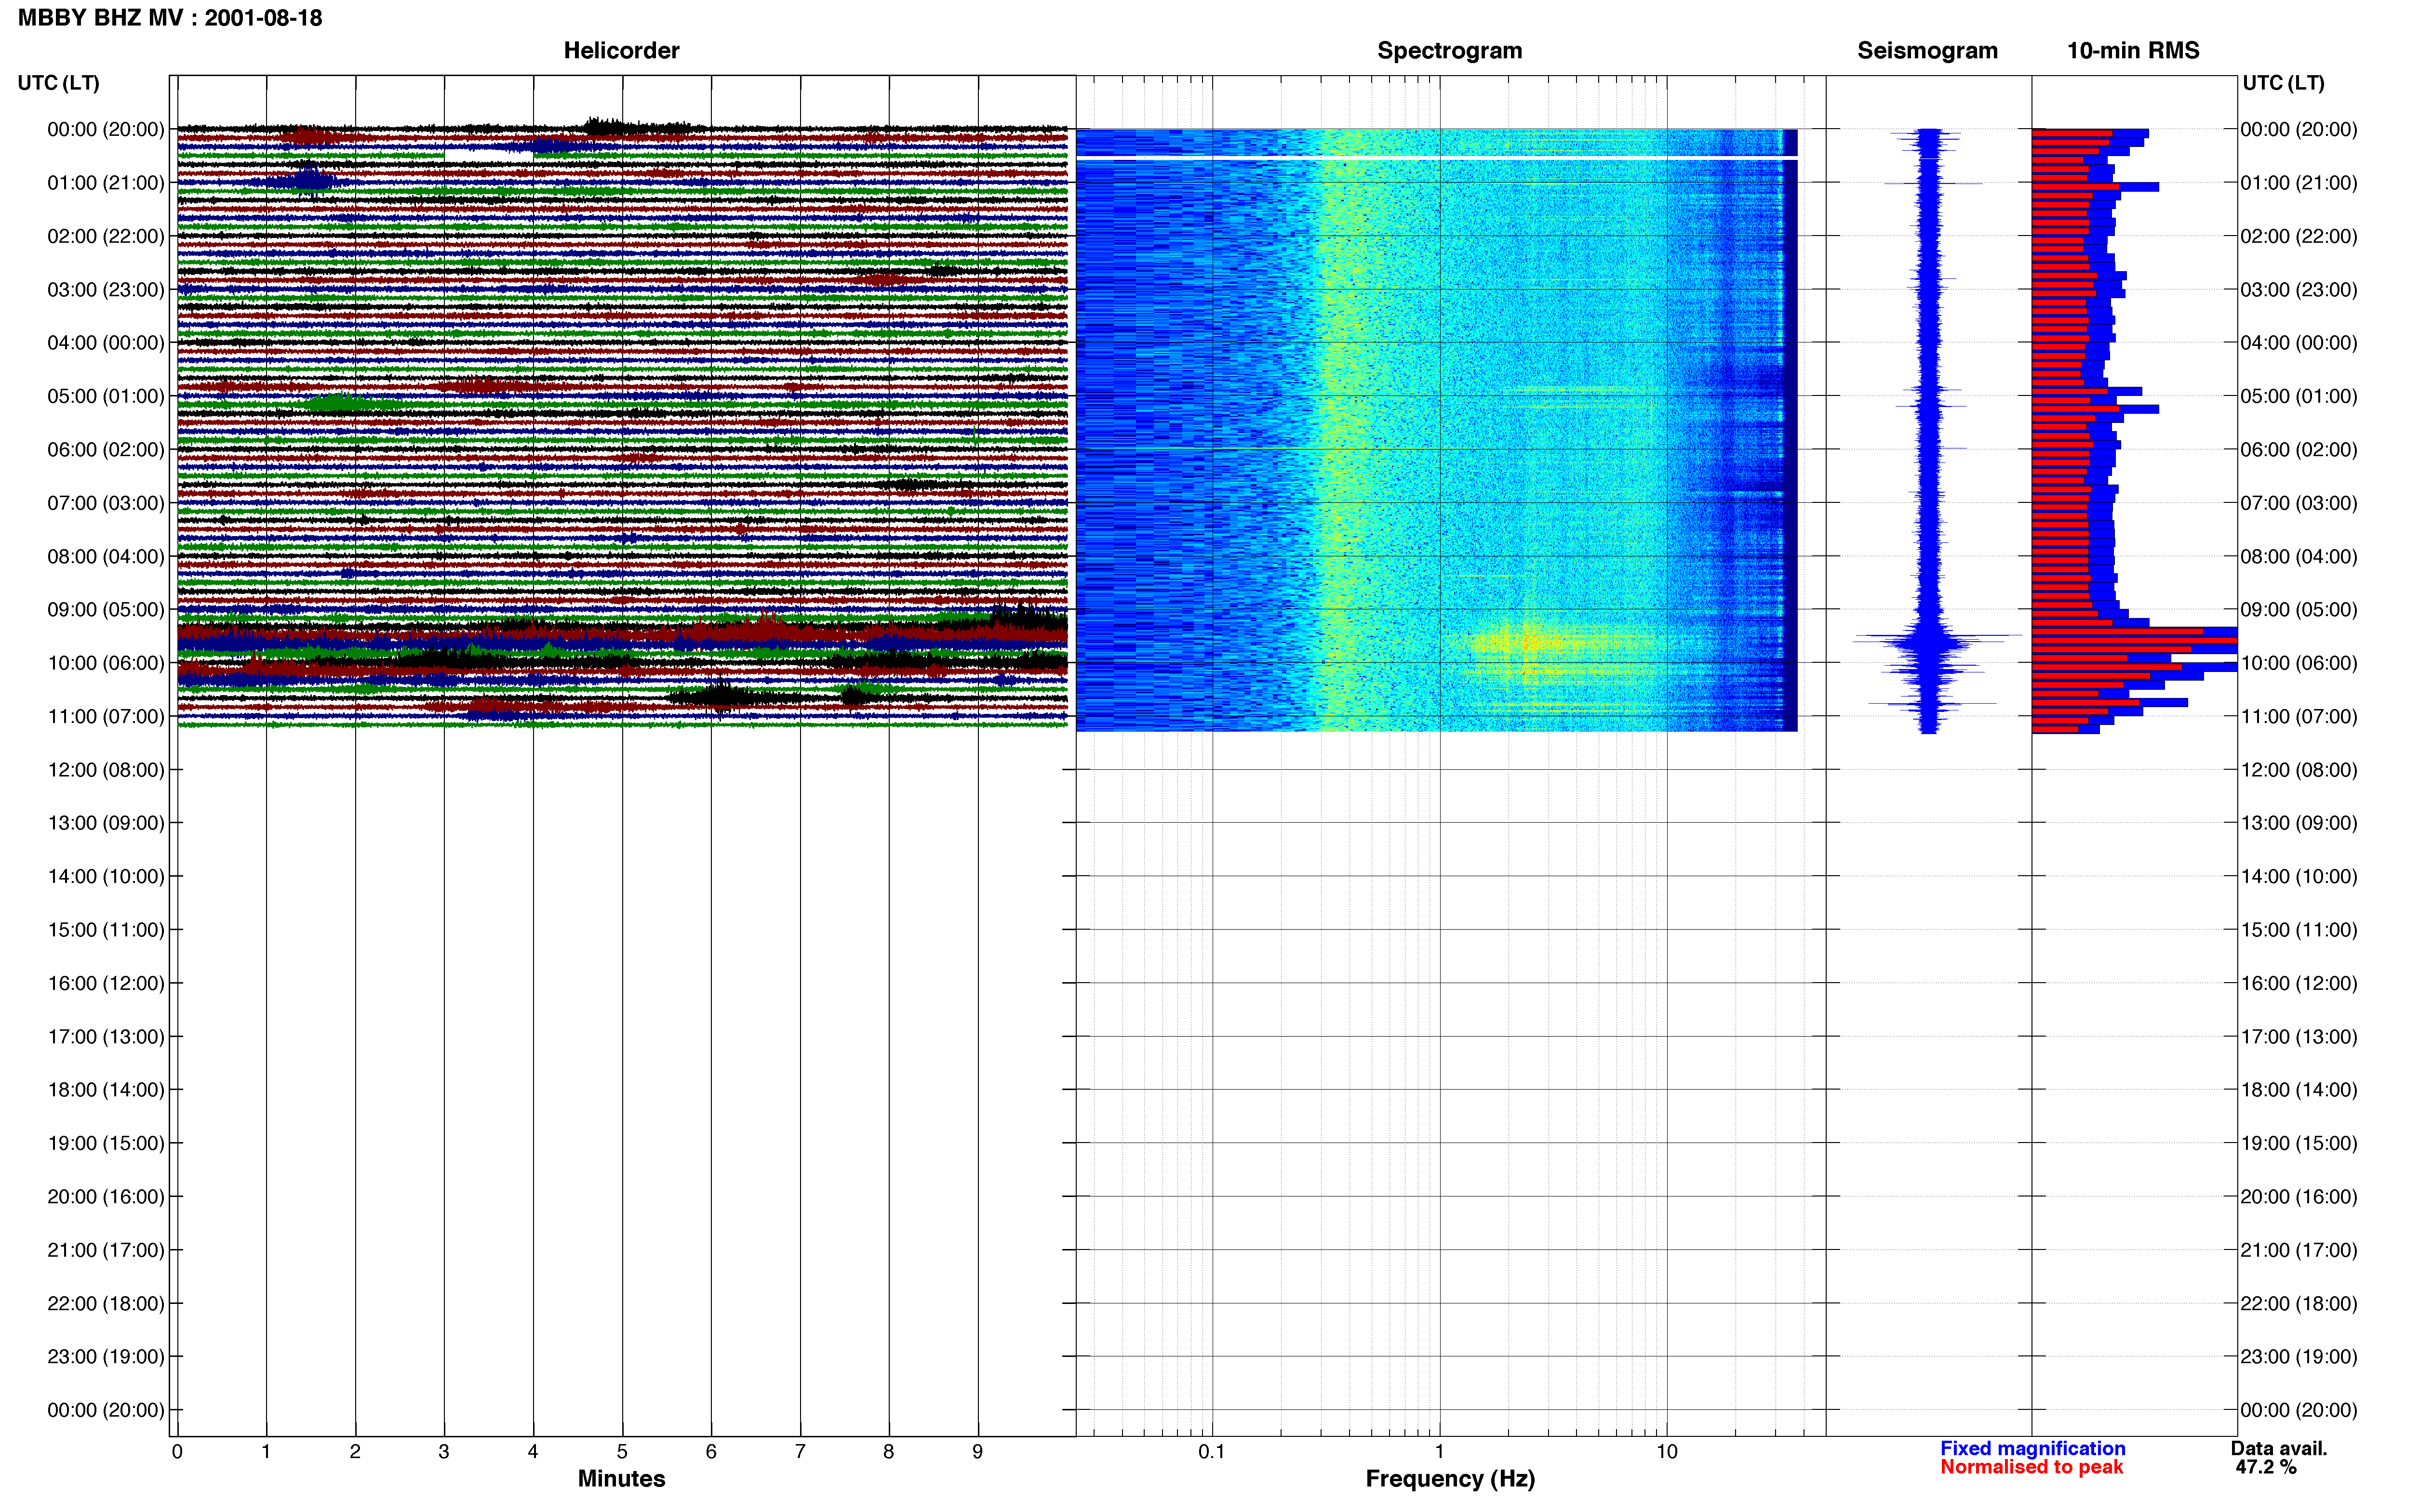Click 03:00 (23:00) on the RMS panel time axis

pyautogui.click(x=2299, y=290)
